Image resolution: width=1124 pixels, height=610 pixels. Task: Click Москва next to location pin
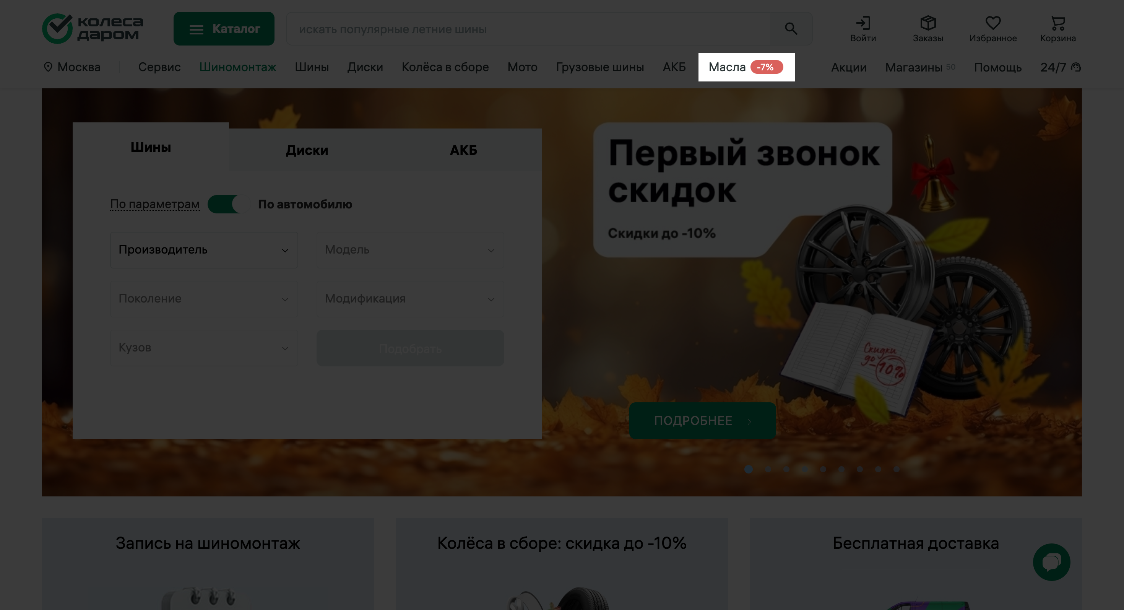(x=78, y=67)
